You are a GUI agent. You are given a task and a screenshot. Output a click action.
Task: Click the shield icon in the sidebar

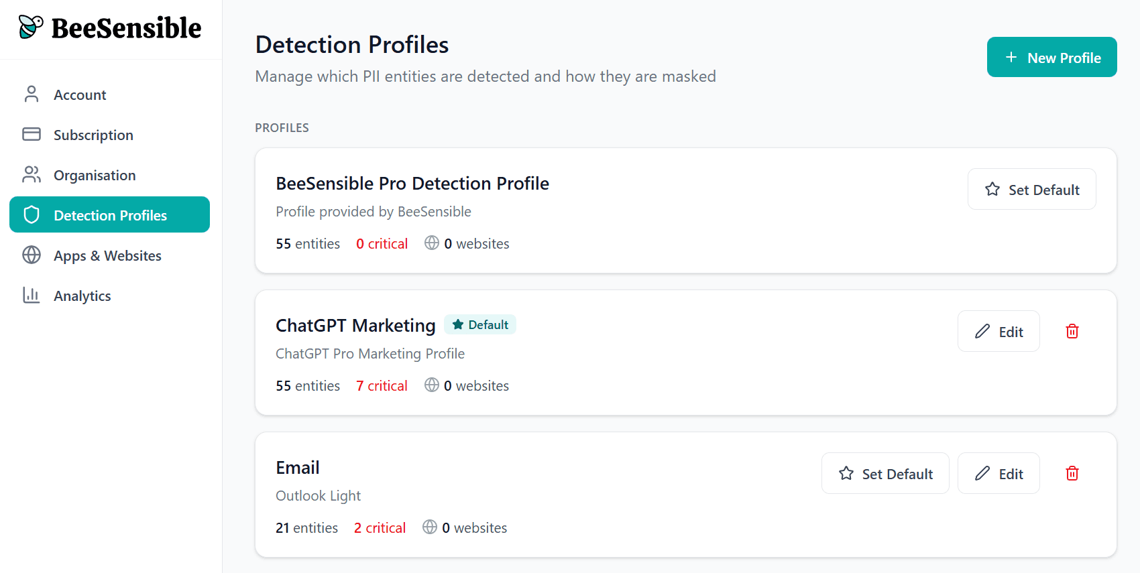[x=32, y=215]
